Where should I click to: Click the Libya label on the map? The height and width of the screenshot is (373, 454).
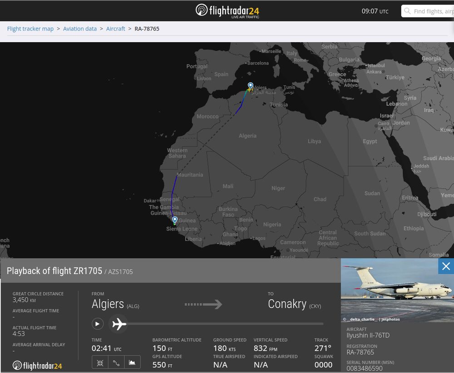click(x=315, y=141)
